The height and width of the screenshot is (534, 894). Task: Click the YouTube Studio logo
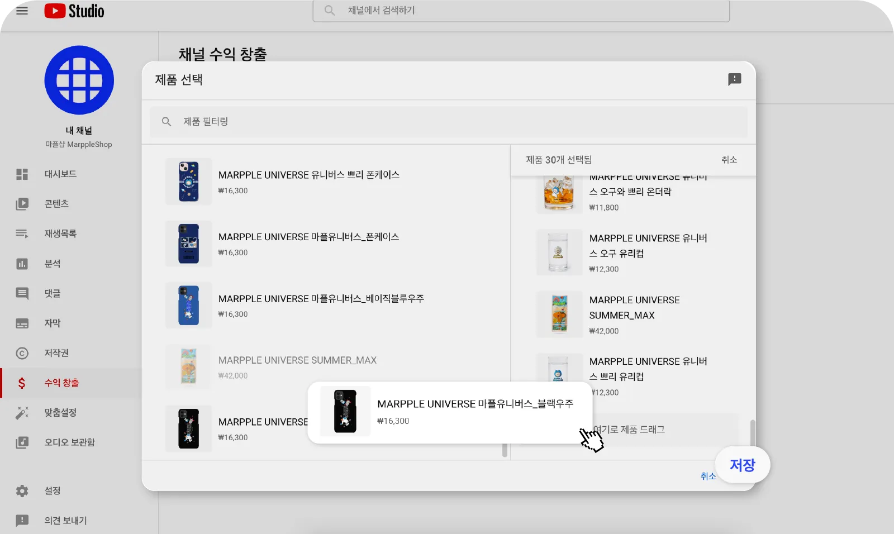[74, 11]
